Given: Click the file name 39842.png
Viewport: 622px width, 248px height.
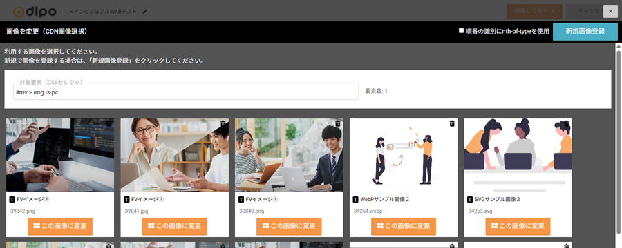Looking at the screenshot, I should tap(23, 211).
